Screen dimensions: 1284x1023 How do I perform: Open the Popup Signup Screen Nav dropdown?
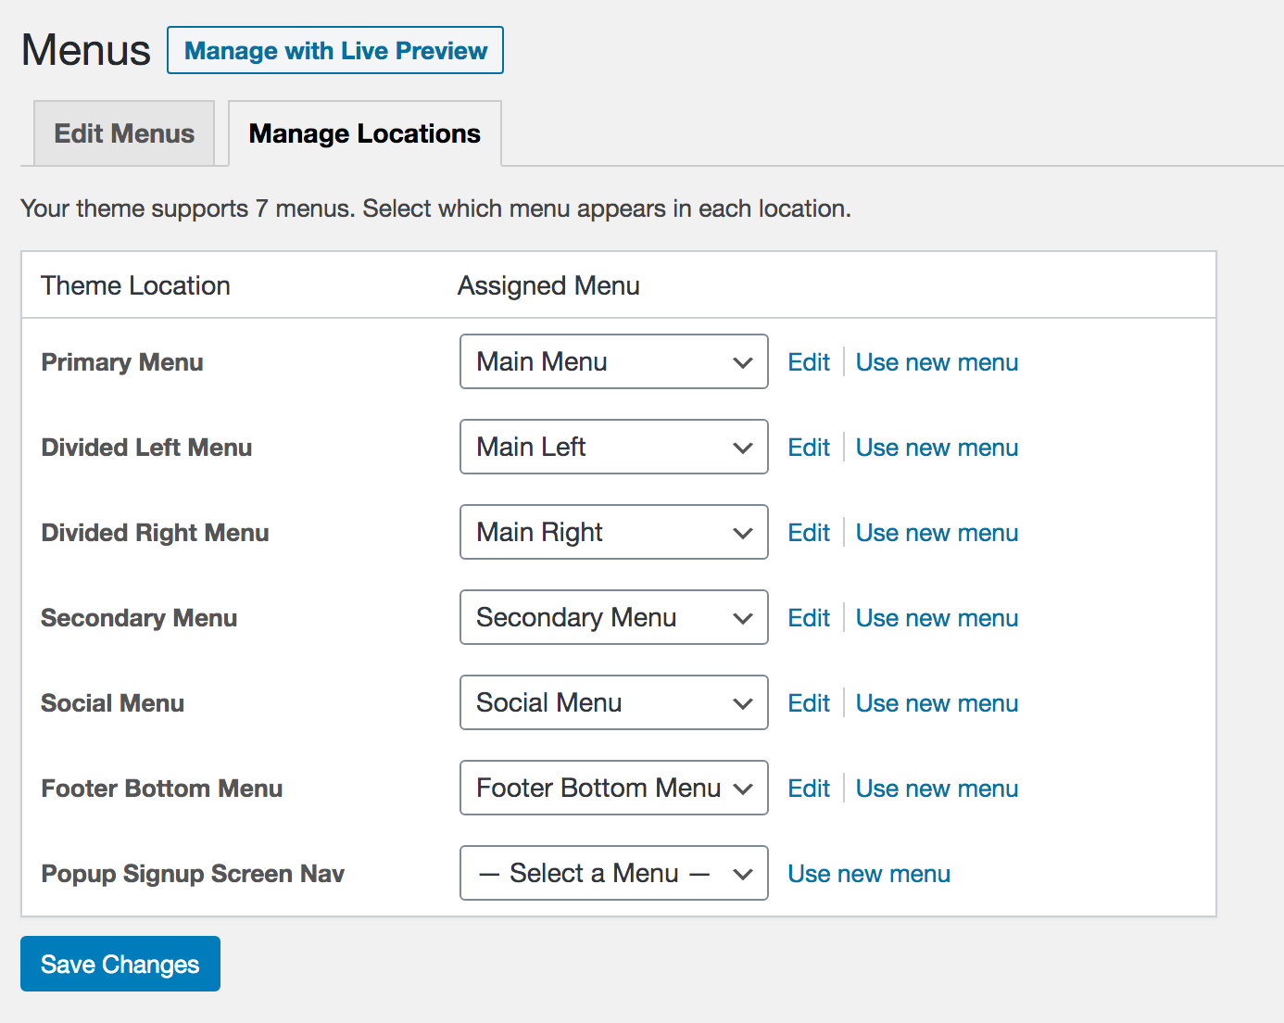[x=613, y=873]
